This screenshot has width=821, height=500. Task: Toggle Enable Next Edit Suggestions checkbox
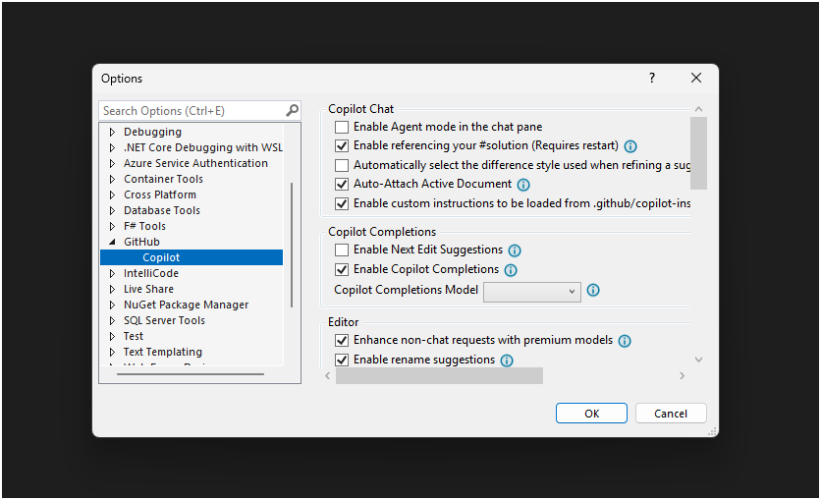(342, 250)
